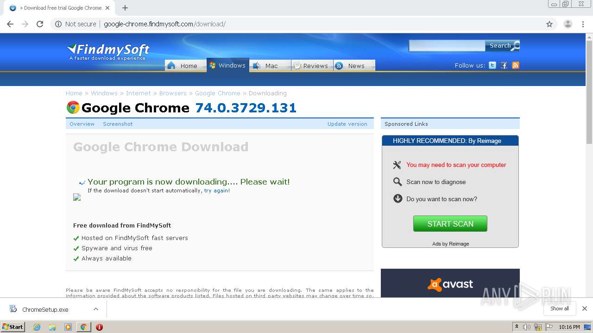Click the Chrome taskbar icon
Image resolution: width=593 pixels, height=333 pixels.
click(x=83, y=327)
